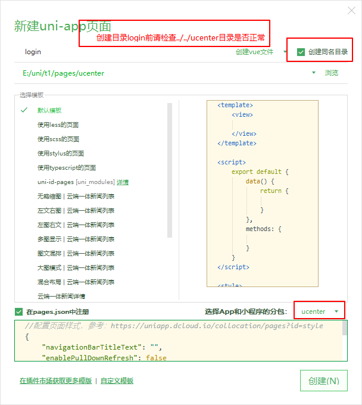Select the 使用scss的页面 template
The width and height of the screenshot is (362, 405).
pos(58,139)
